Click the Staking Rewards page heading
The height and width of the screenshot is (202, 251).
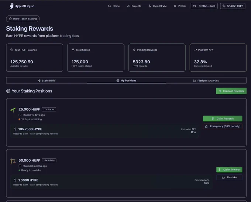30,29
